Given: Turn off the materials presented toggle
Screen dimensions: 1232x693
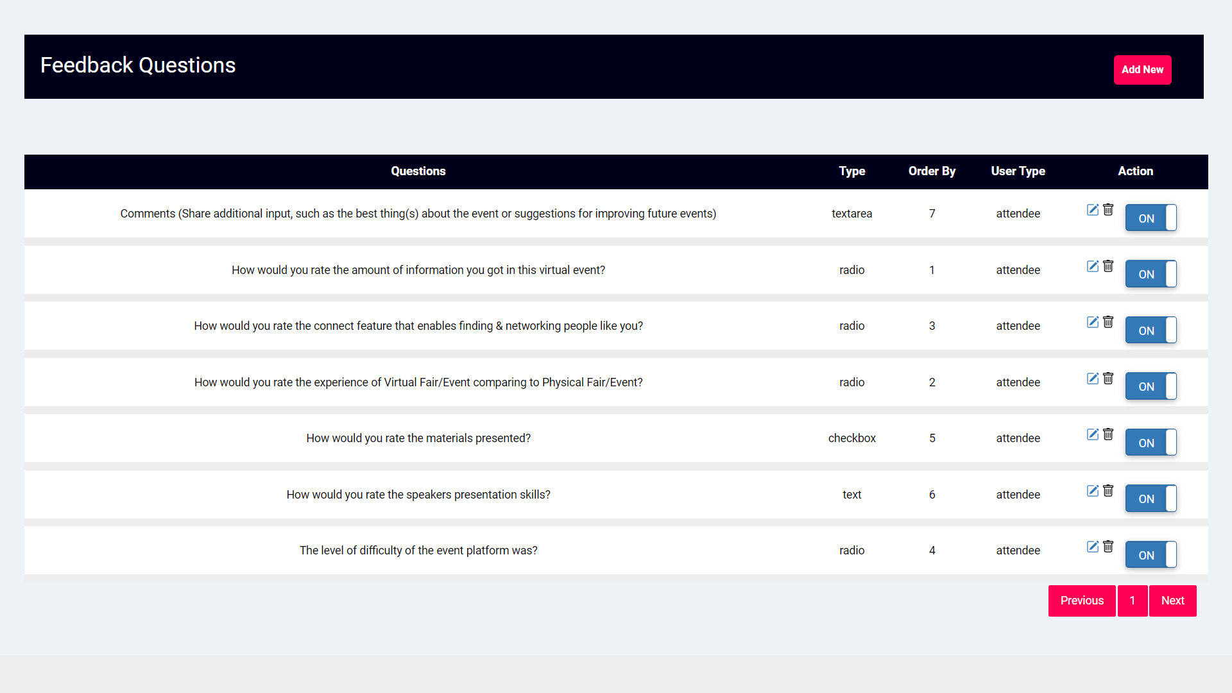Looking at the screenshot, I should 1151,443.
